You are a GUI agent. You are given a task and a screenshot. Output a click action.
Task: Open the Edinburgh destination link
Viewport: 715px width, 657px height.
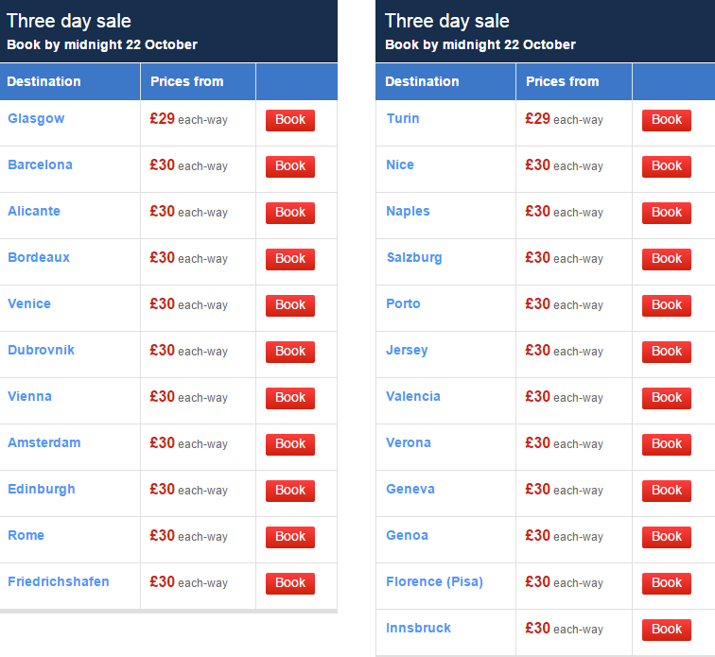pos(42,490)
